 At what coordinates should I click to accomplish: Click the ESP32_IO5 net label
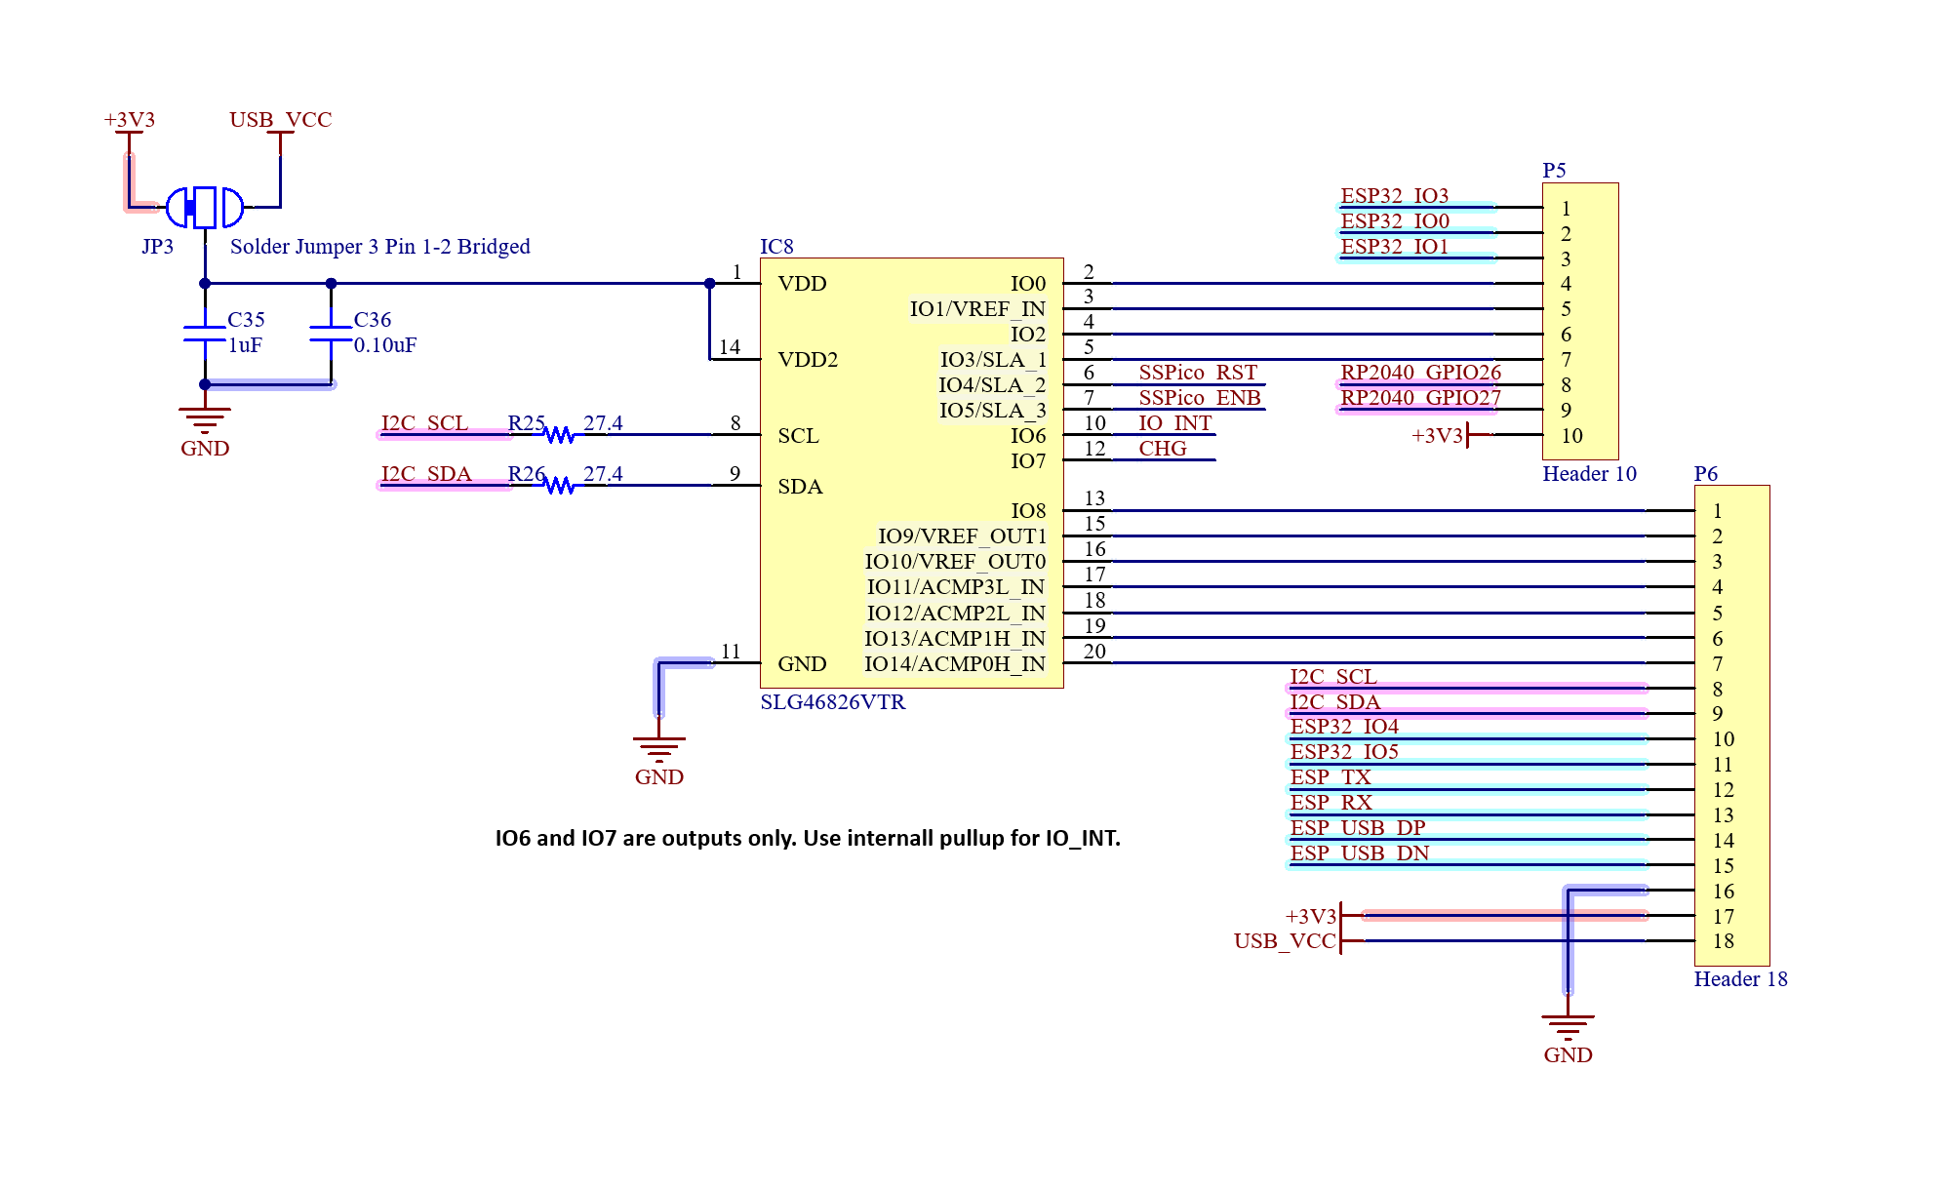click(x=1343, y=752)
